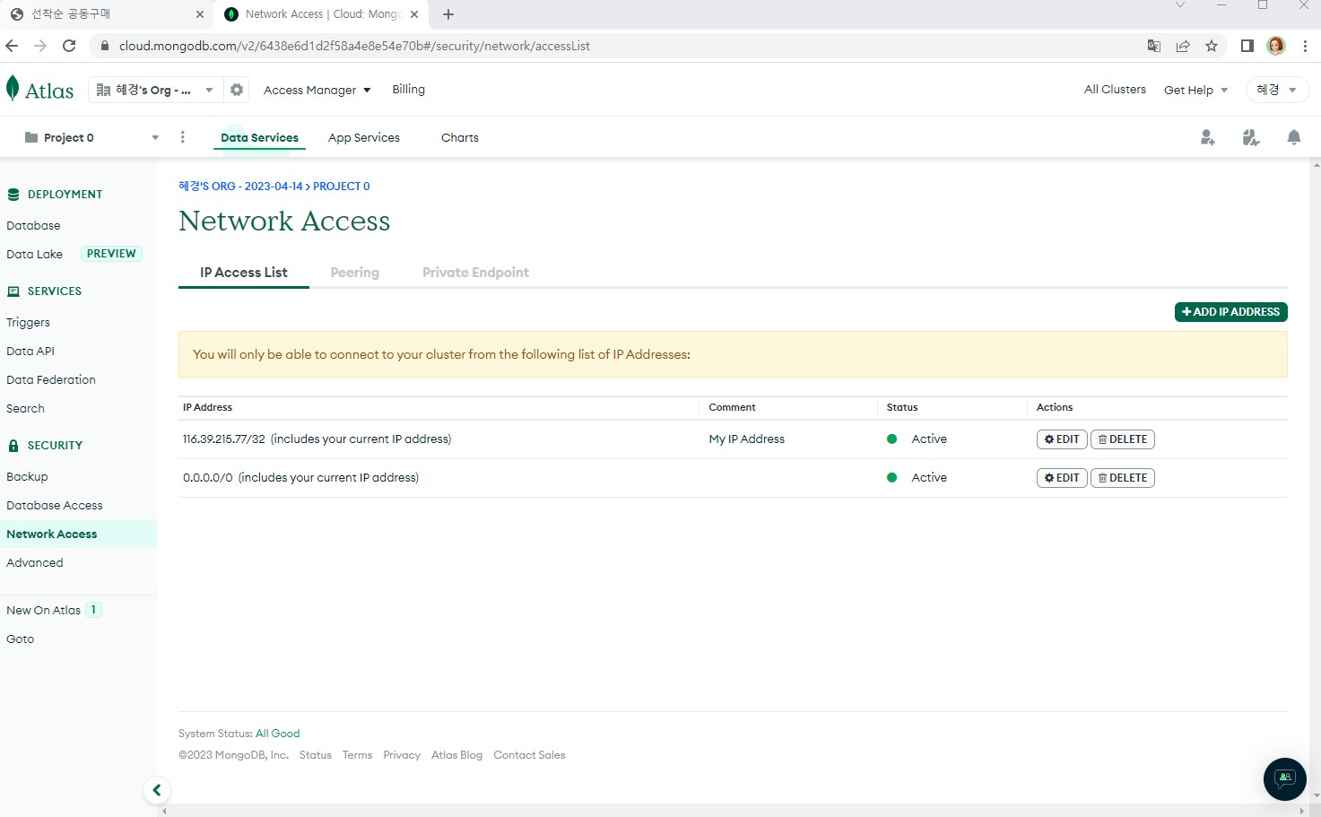Toggle the browser side panel
1321x817 pixels.
[x=1247, y=46]
